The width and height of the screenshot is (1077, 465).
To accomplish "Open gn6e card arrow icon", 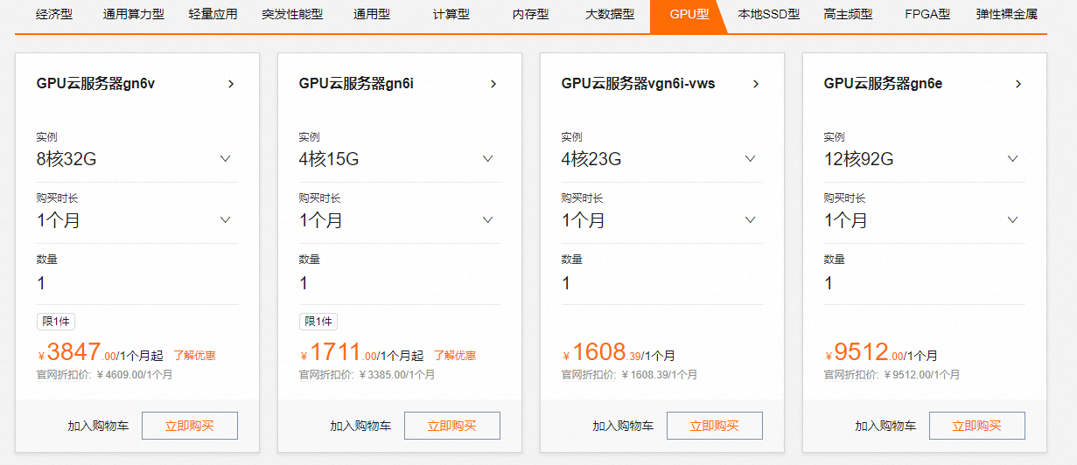I will click(1018, 84).
